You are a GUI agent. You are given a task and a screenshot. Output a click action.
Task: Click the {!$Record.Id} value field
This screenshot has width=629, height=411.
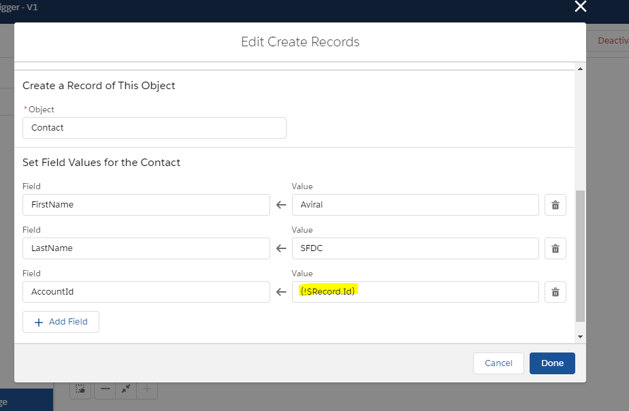415,292
